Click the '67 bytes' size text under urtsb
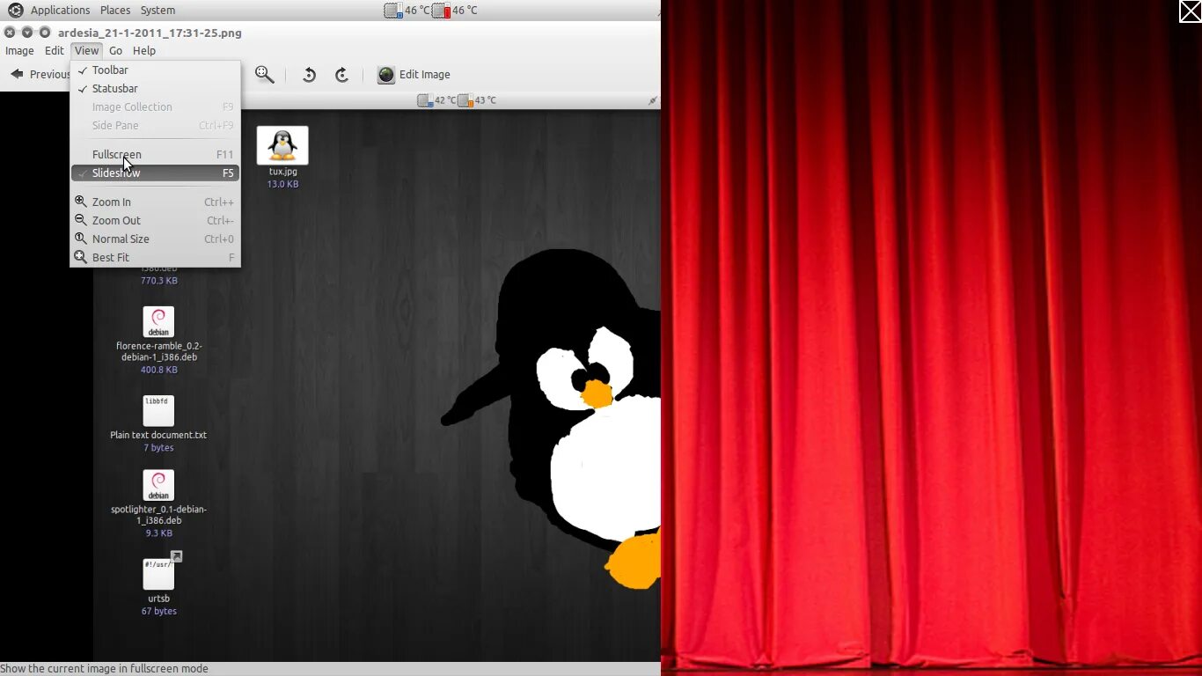This screenshot has height=676, width=1202. coord(159,612)
